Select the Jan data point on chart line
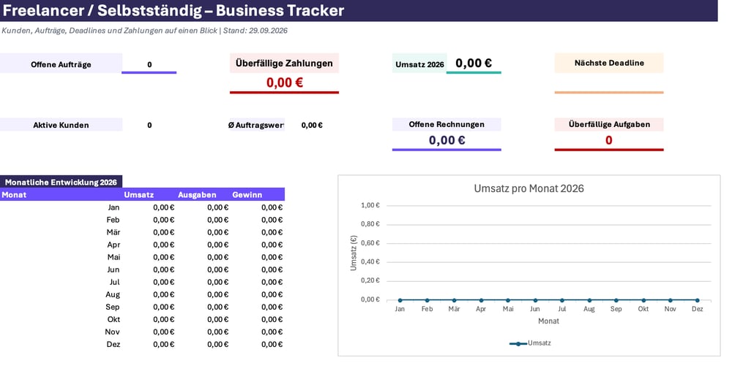Image resolution: width=732 pixels, height=371 pixels. coord(400,300)
